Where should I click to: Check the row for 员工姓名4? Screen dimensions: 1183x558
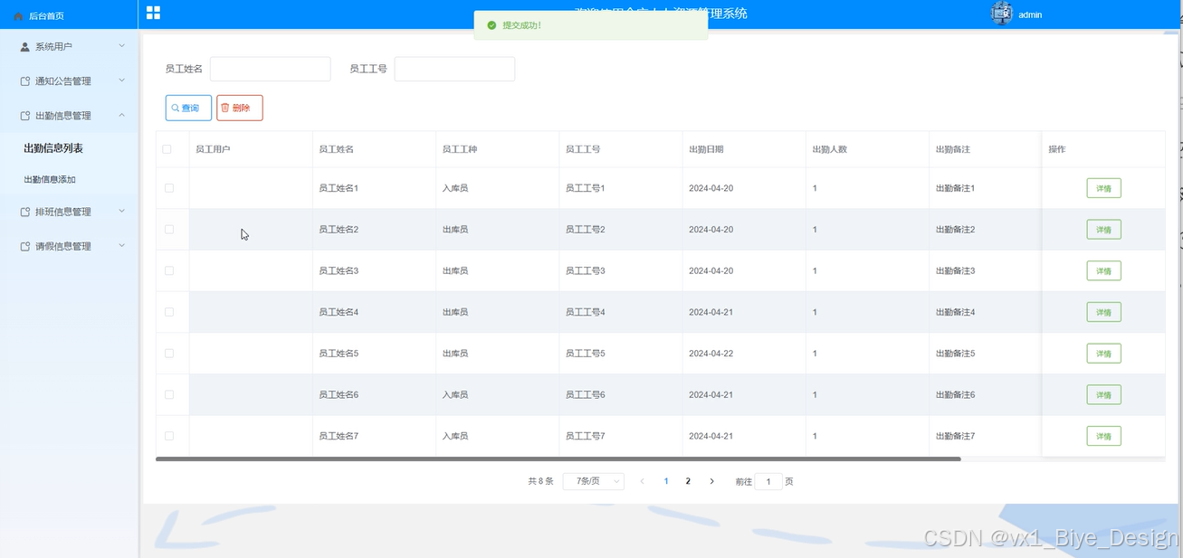(x=169, y=312)
